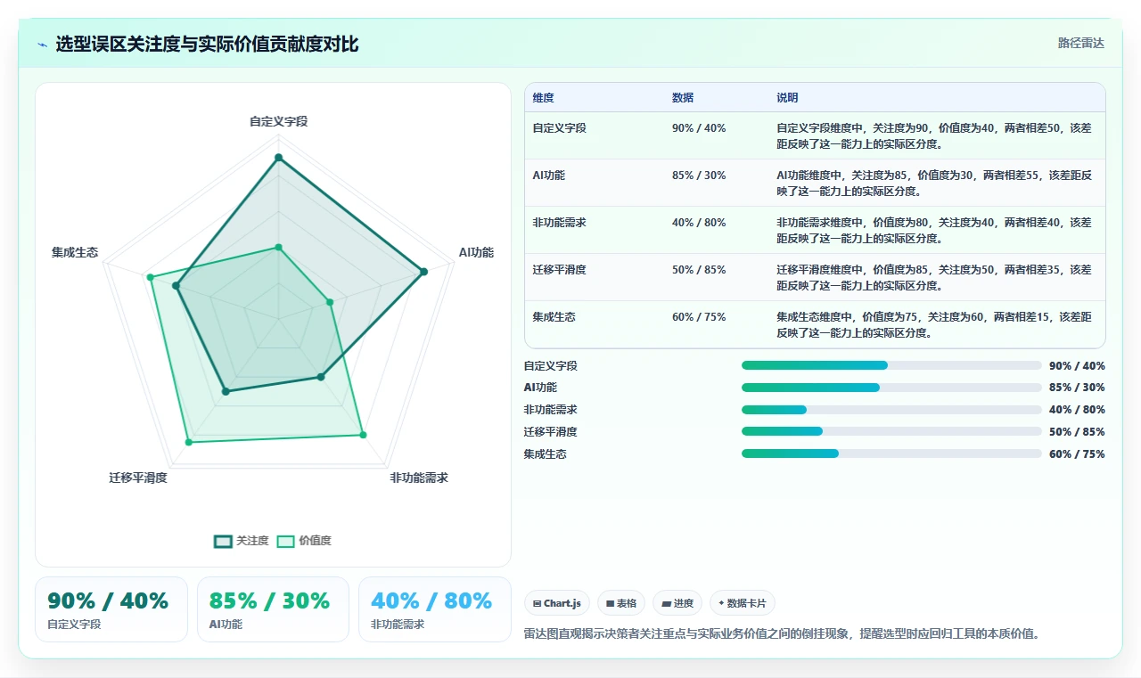Select the 迁移平滑度 table row name
Image resolution: width=1141 pixels, height=678 pixels.
560,270
